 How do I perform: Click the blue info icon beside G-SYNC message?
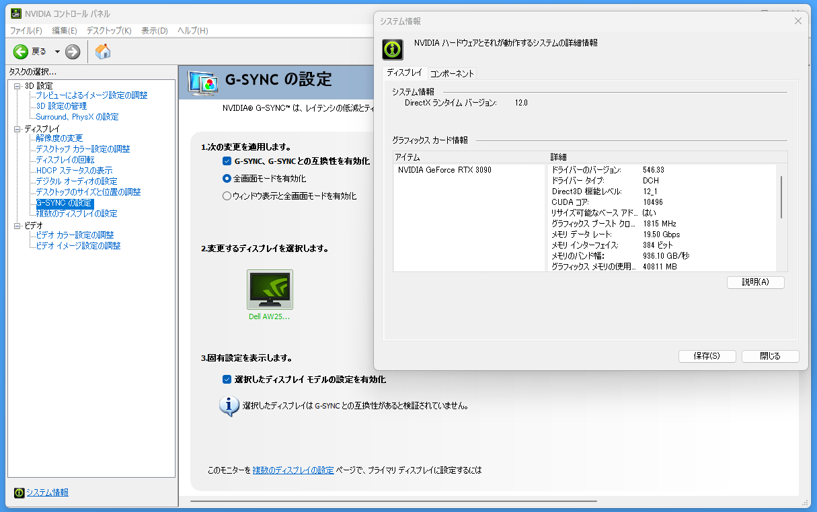point(229,406)
